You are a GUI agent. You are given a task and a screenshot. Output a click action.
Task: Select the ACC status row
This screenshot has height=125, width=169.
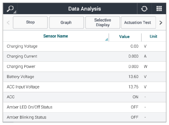84,97
